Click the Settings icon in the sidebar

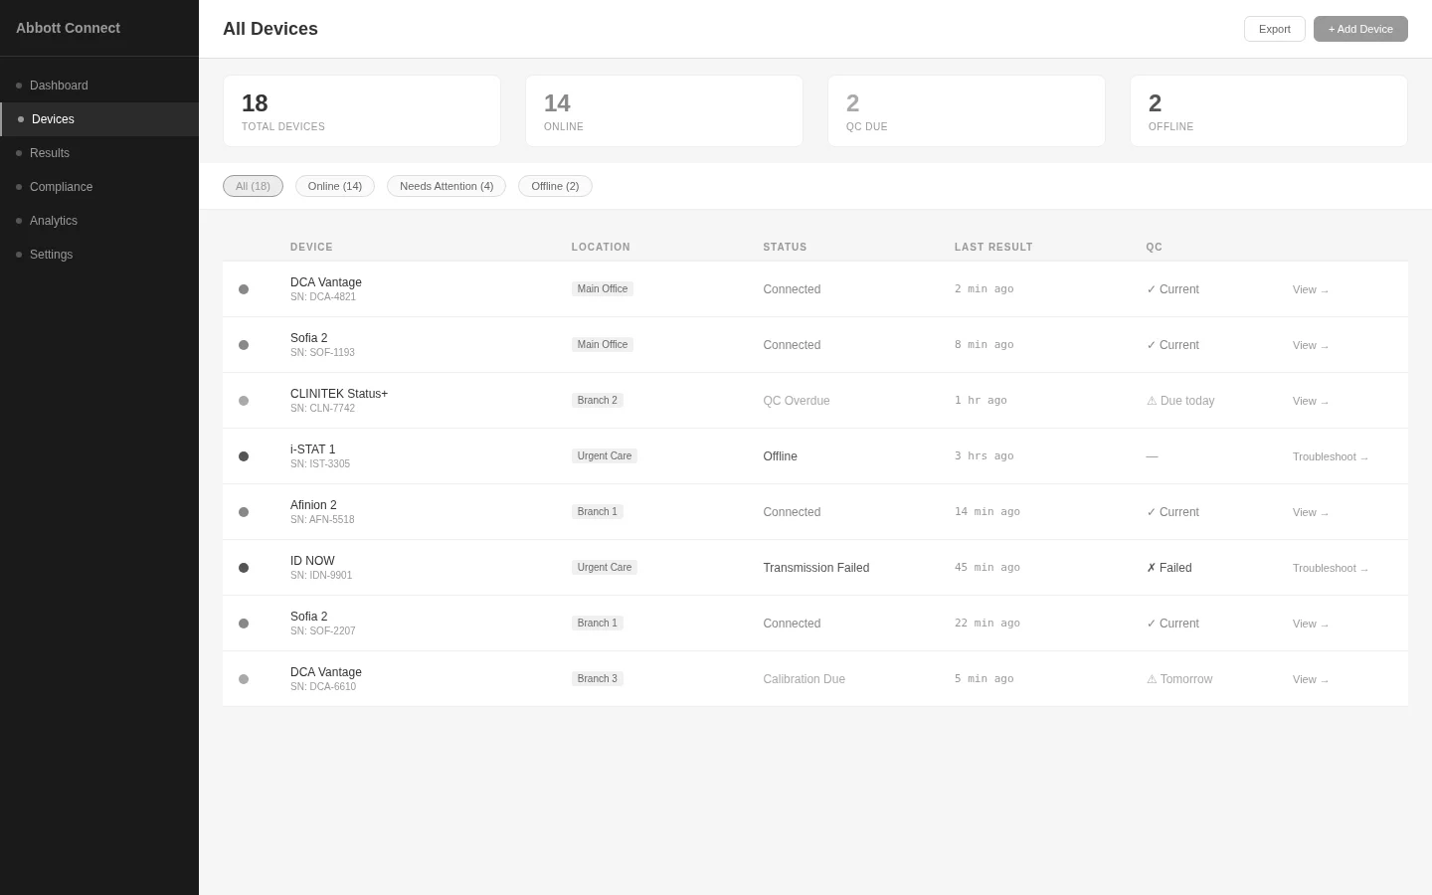click(17, 255)
